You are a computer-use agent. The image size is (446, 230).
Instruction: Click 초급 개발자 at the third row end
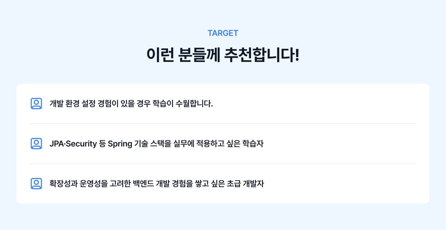pos(245,184)
